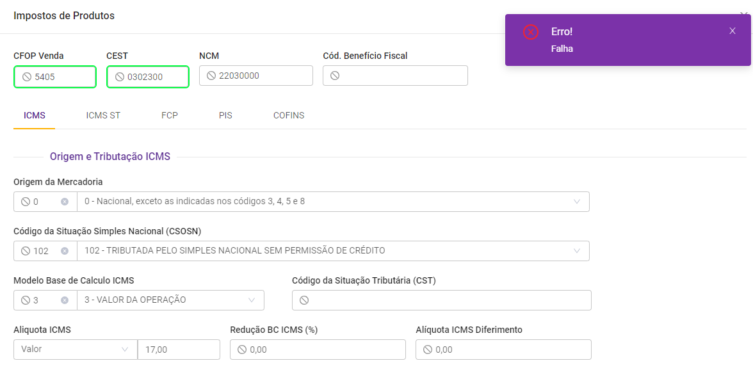Expand the Modelo Base de Calculo dropdown
This screenshot has height=370, width=753.
[x=251, y=300]
